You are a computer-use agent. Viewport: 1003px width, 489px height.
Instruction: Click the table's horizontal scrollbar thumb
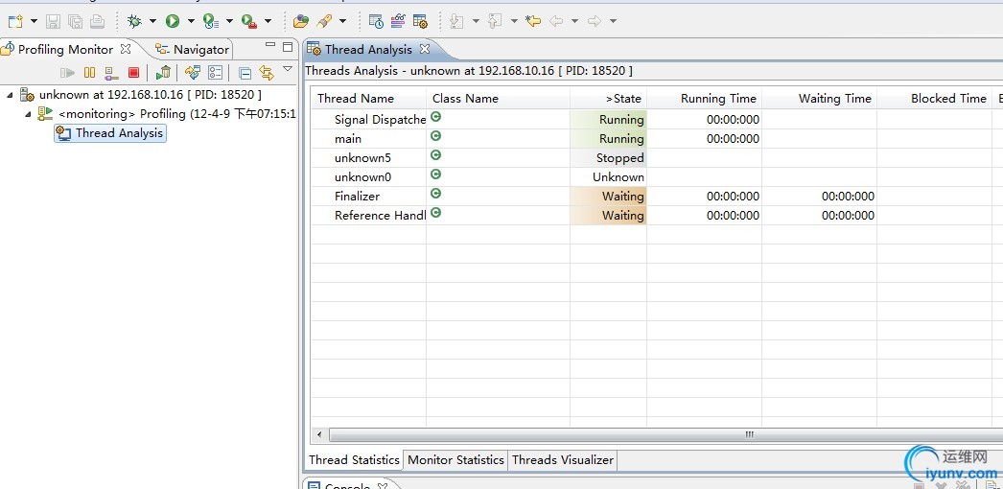(x=665, y=434)
